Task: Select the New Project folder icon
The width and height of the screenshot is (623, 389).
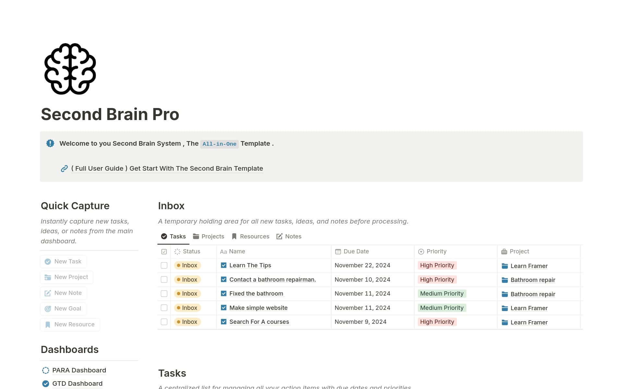Action: 48,277
